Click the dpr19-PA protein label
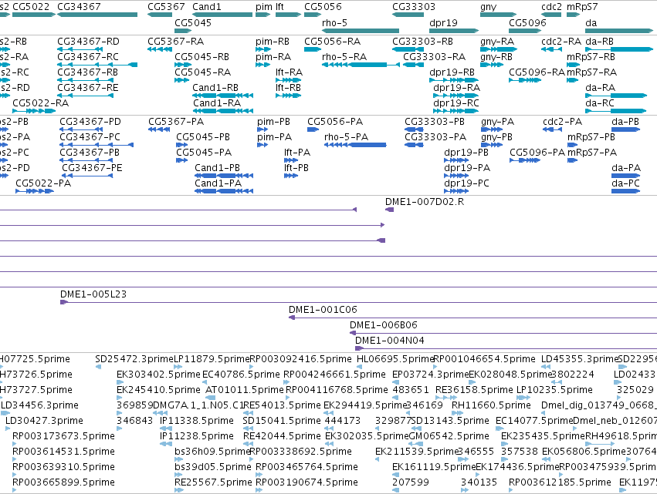This screenshot has width=657, height=494. [467, 168]
